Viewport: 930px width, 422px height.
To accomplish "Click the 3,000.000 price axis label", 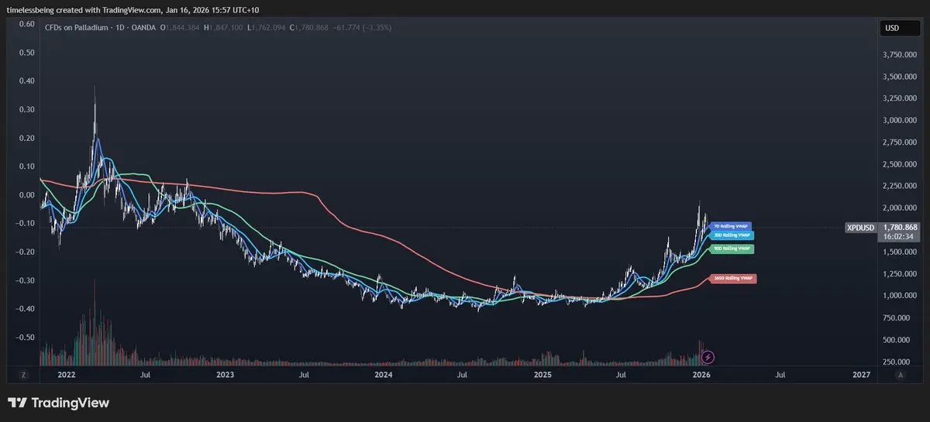I will click(901, 121).
